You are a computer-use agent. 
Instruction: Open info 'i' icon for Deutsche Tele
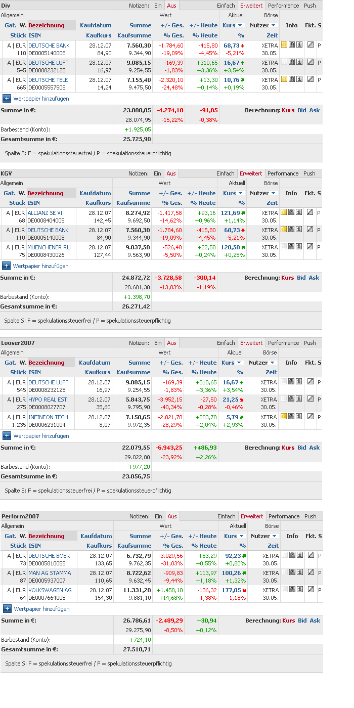pyautogui.click(x=299, y=79)
